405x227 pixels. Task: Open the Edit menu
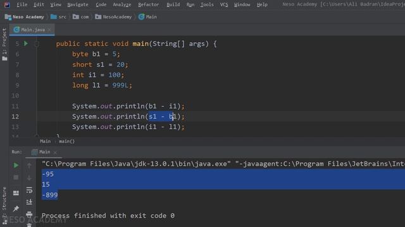[39, 4]
